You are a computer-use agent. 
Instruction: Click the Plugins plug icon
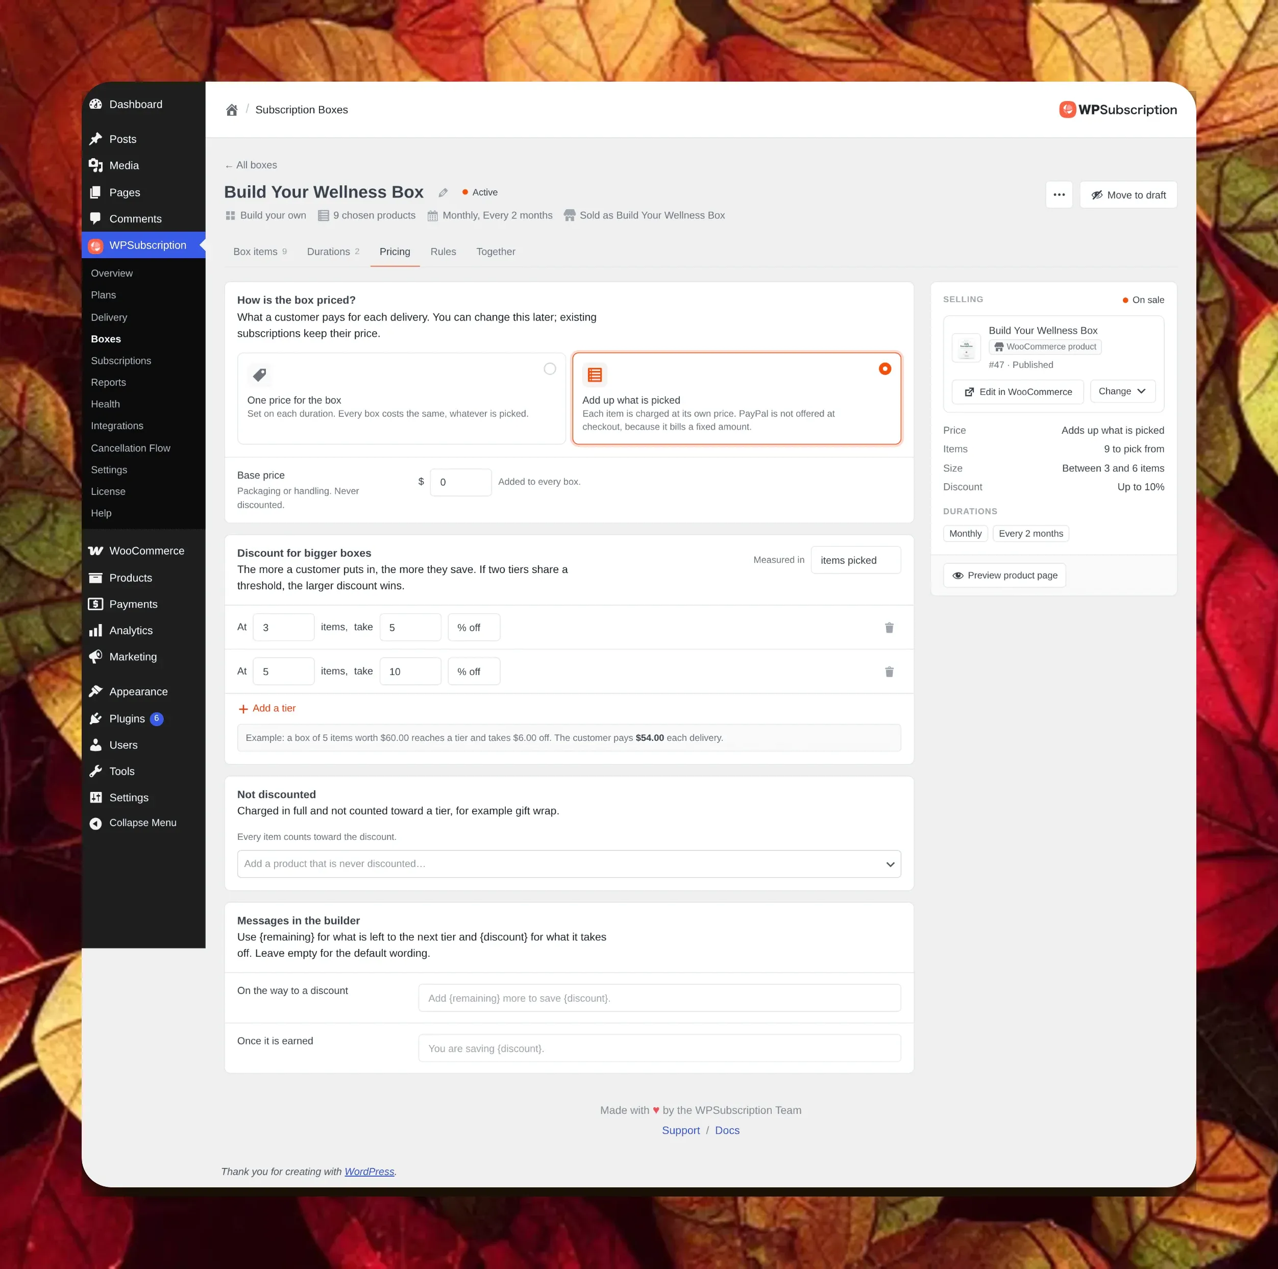pyautogui.click(x=96, y=719)
